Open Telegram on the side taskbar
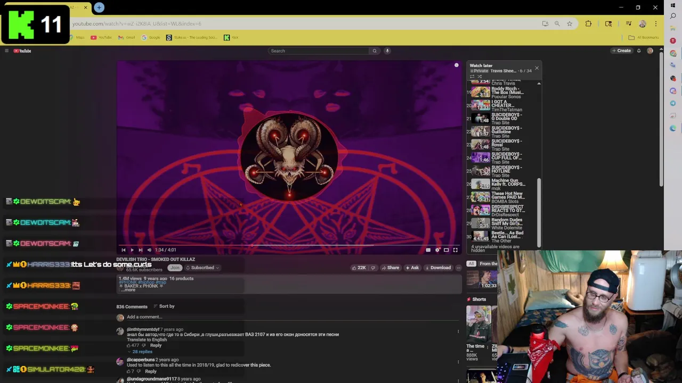 (x=673, y=103)
